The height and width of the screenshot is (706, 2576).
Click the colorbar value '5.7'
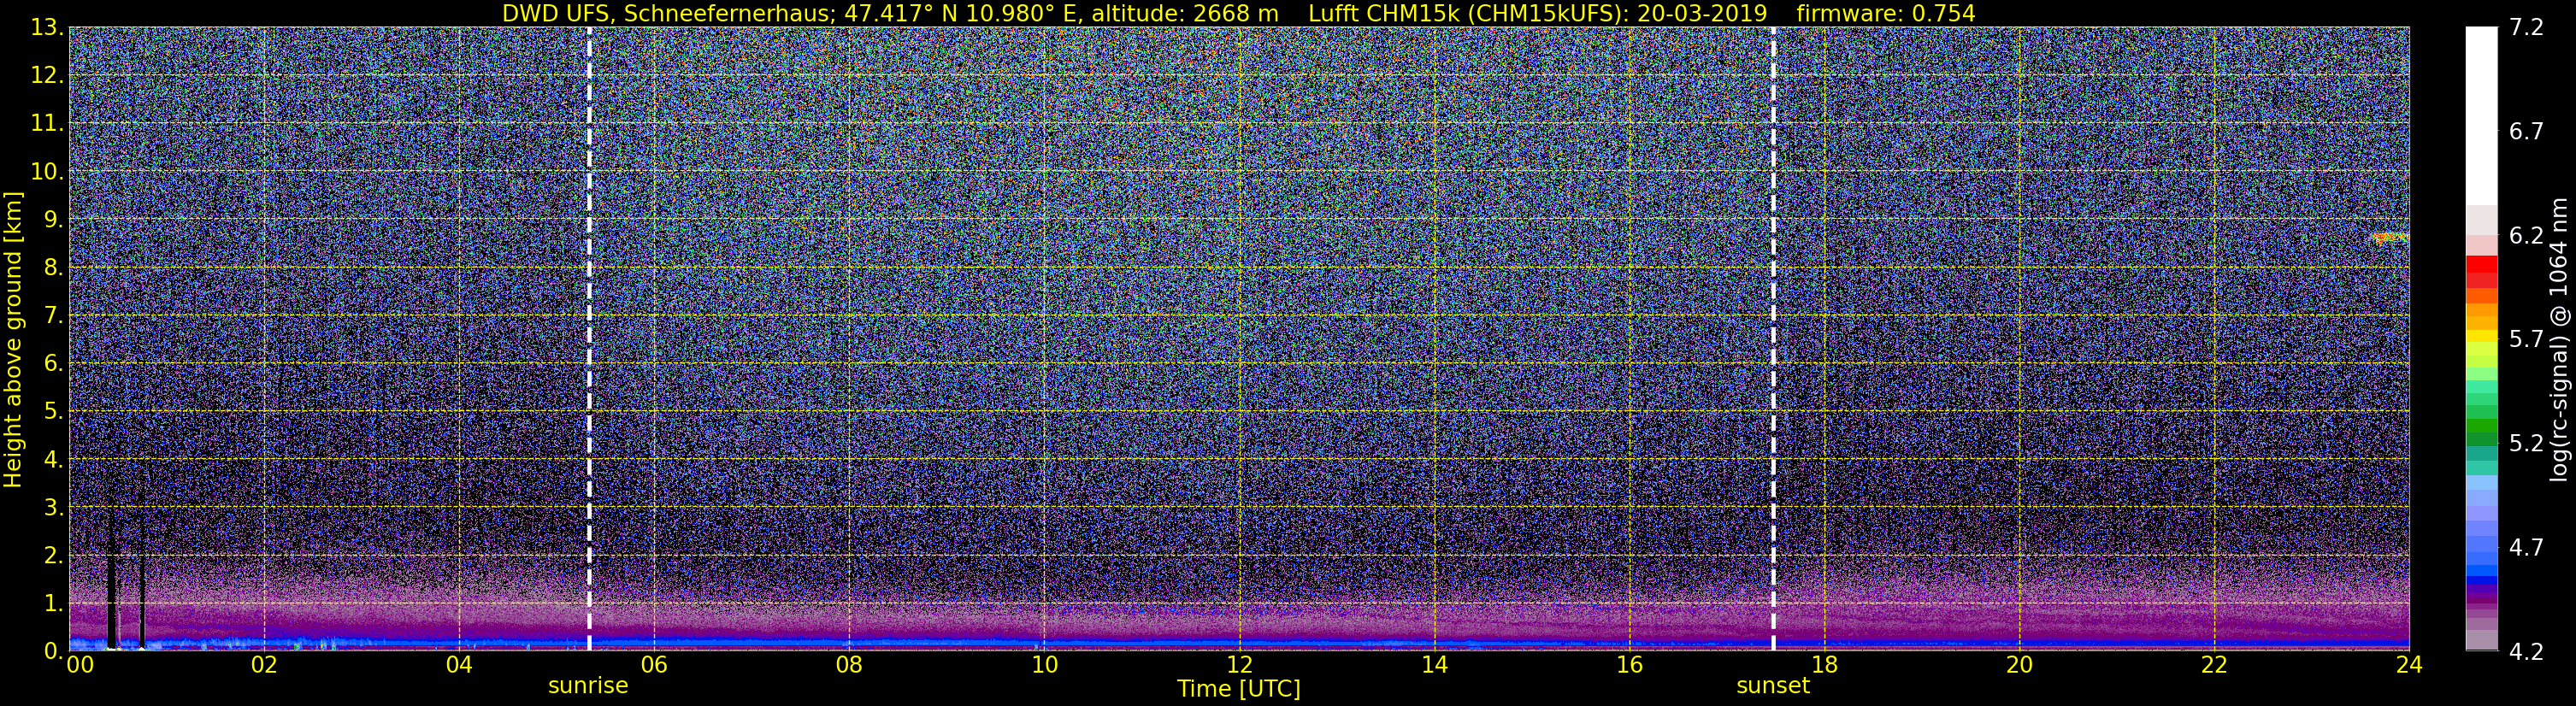(x=2526, y=340)
